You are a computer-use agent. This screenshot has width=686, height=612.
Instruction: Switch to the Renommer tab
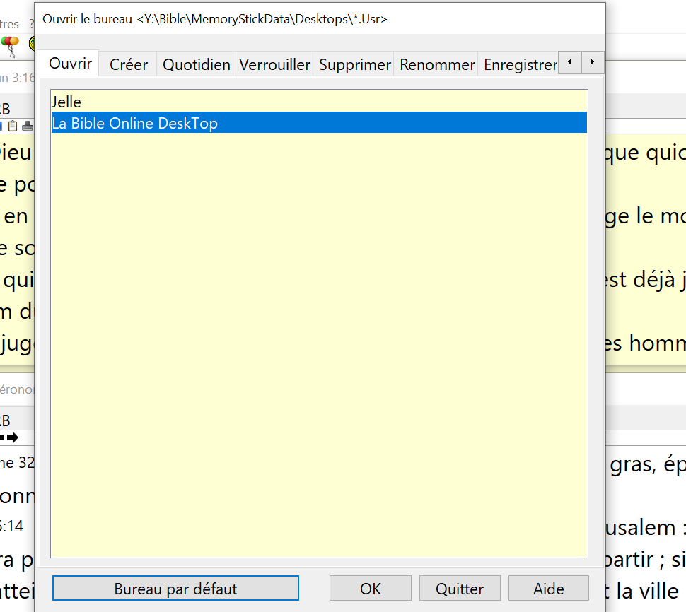(x=436, y=65)
